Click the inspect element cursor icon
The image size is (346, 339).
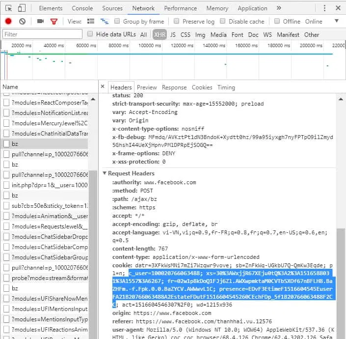tap(8, 8)
